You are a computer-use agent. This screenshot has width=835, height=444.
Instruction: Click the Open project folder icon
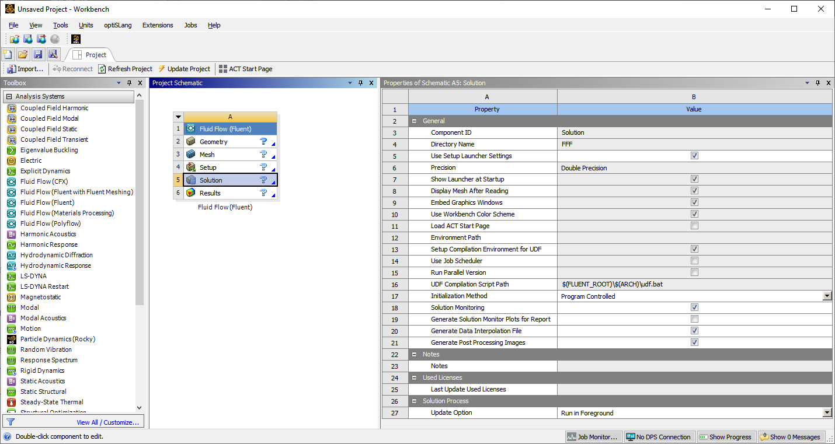23,54
